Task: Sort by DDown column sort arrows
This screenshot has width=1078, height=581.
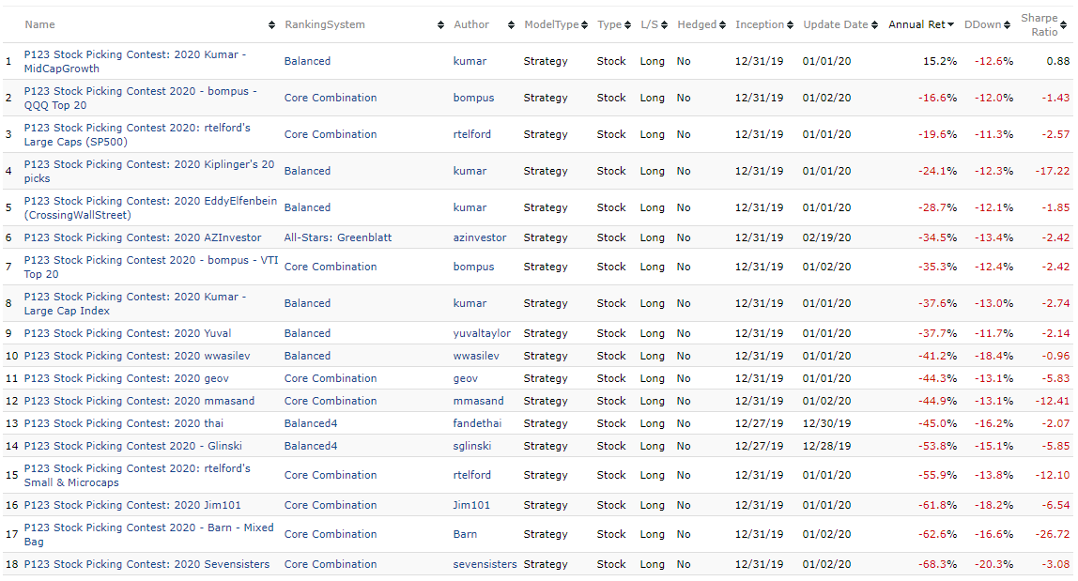Action: coord(1008,24)
